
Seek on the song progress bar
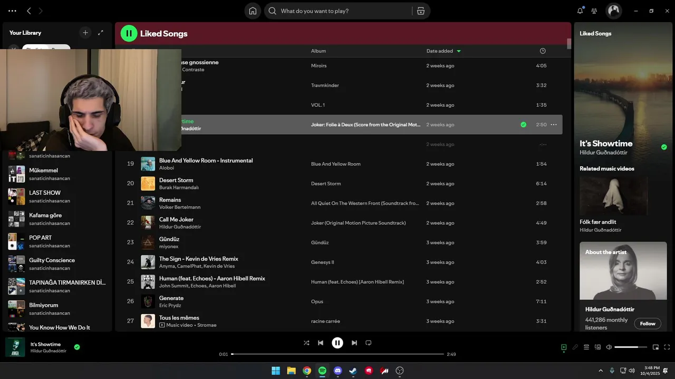[x=337, y=354]
